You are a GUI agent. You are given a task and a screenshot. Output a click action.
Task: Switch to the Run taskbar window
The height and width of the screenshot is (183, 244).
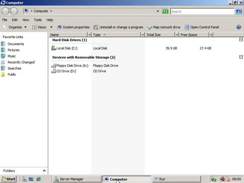coord(177,179)
